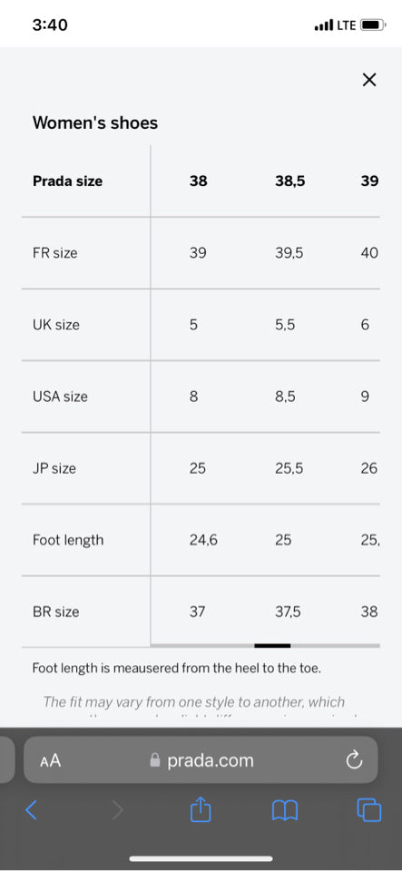Tap the Foot length row label
The height and width of the screenshot is (871, 402).
[x=68, y=540]
